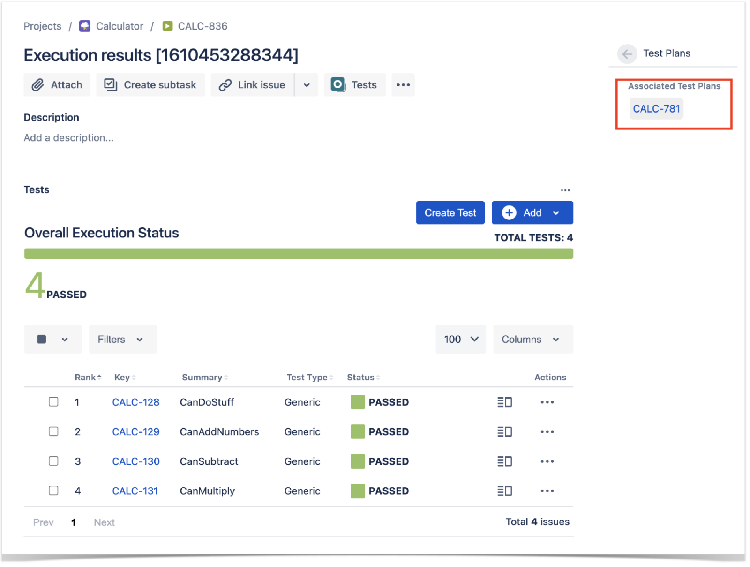
Task: Click the back arrow beside Test Plans
Action: (x=627, y=54)
